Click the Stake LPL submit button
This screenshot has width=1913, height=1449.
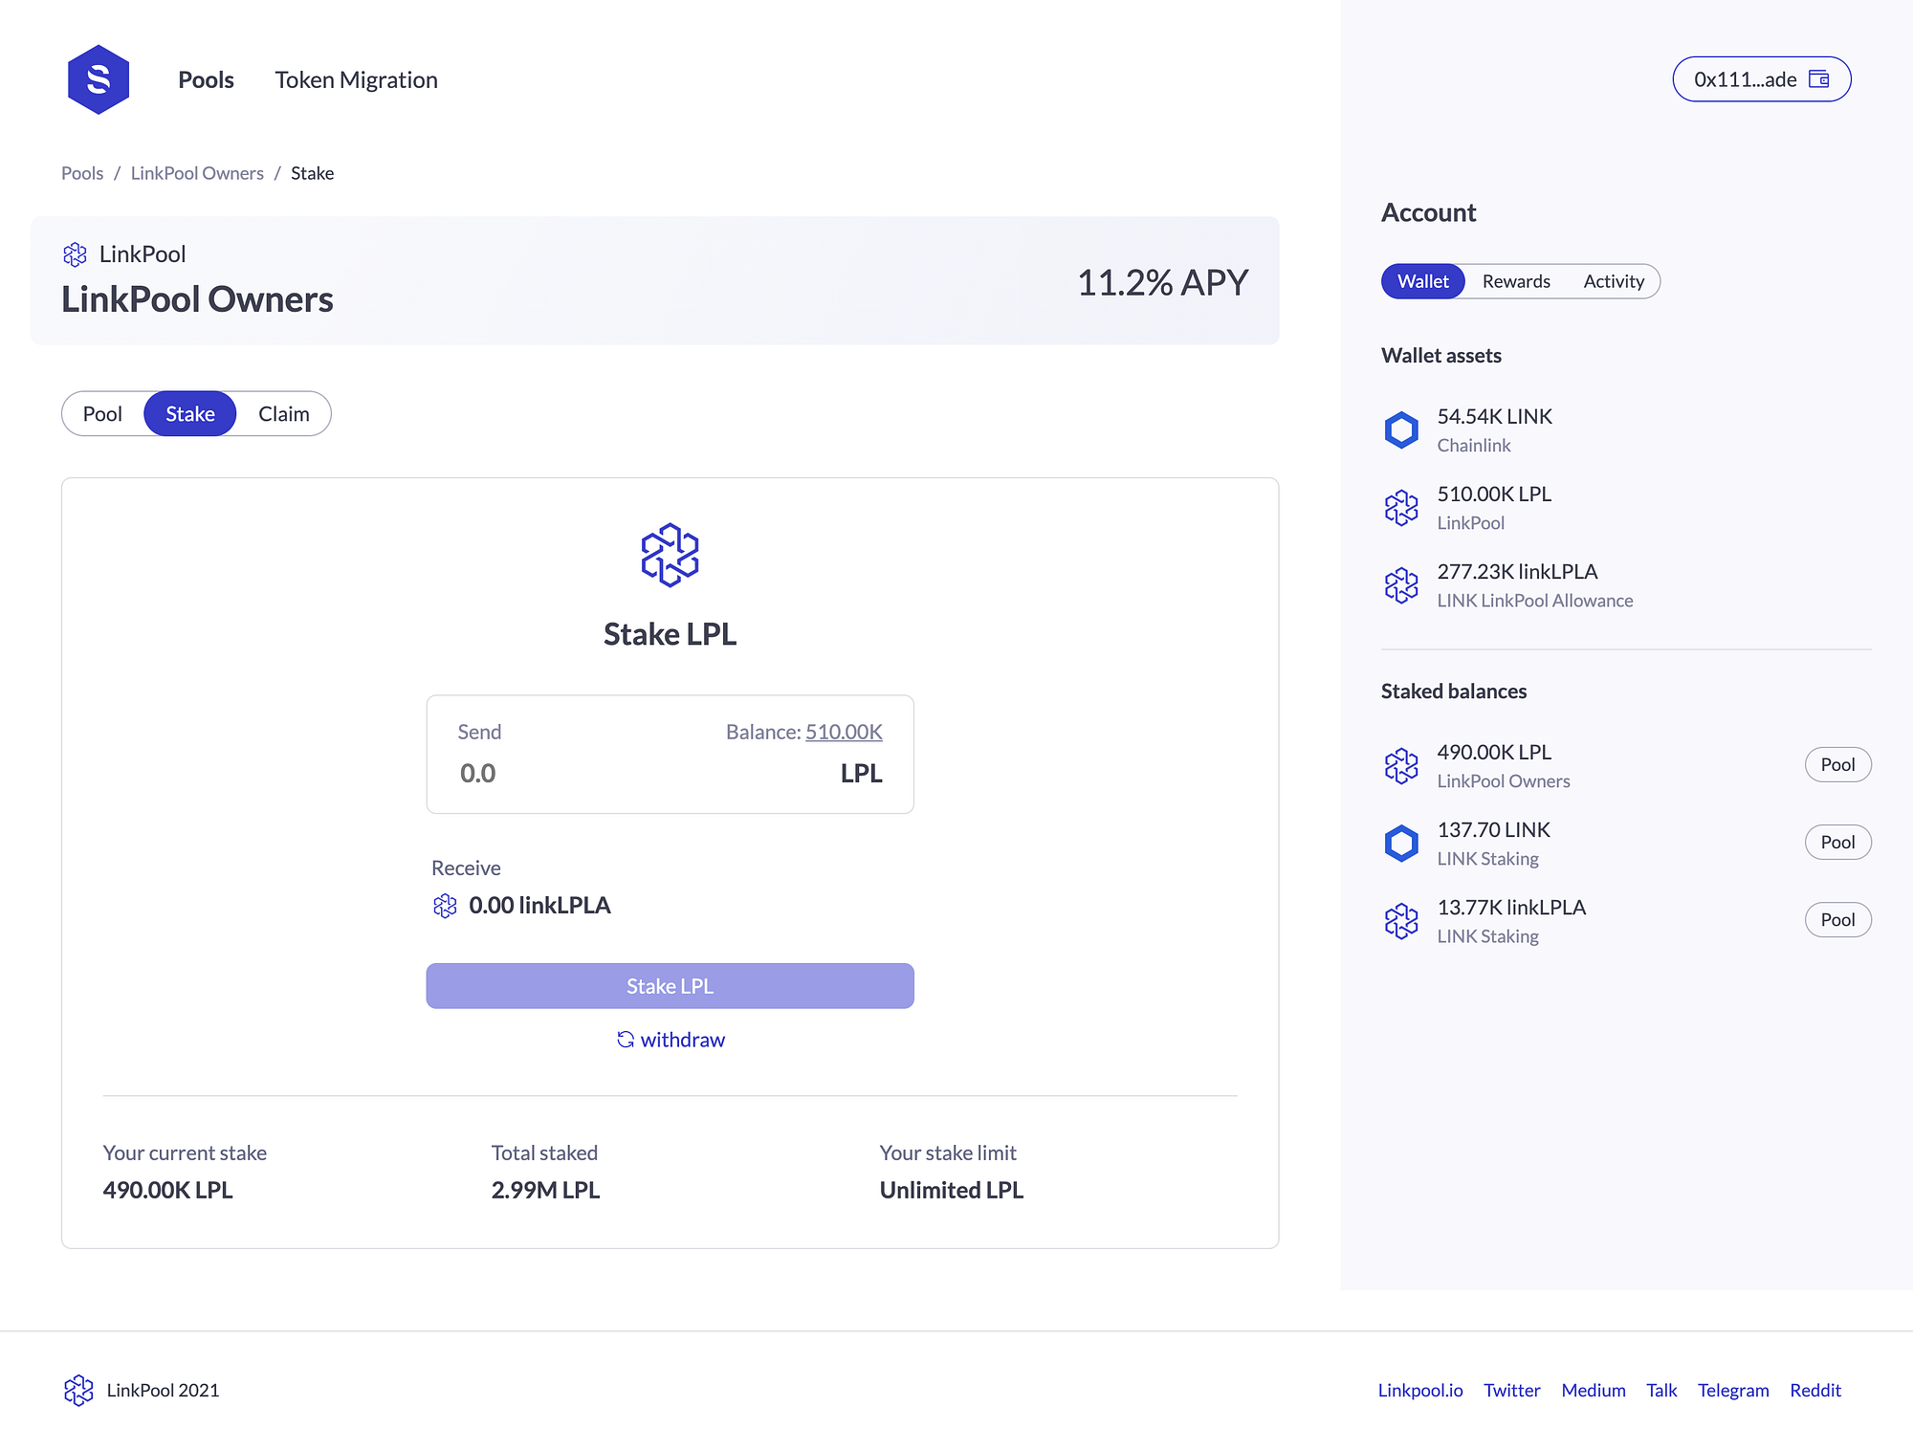point(670,986)
